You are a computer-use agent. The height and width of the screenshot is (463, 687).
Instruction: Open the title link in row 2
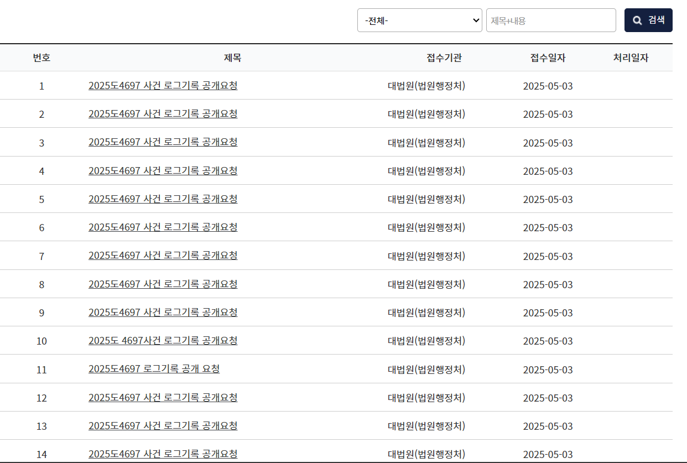(x=163, y=114)
